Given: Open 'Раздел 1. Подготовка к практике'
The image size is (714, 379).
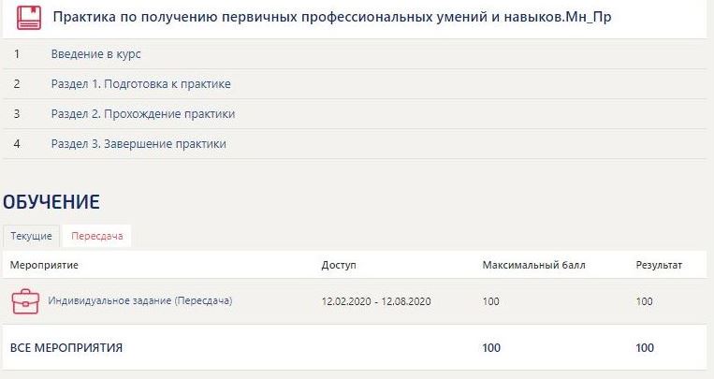Looking at the screenshot, I should (x=140, y=84).
